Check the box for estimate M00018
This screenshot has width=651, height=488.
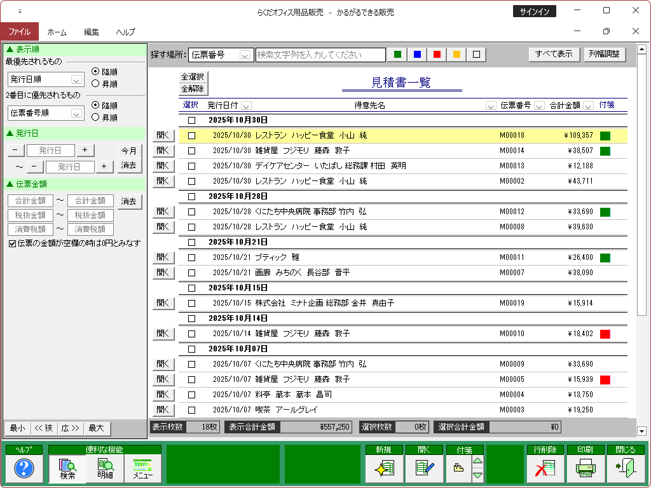[x=191, y=135]
